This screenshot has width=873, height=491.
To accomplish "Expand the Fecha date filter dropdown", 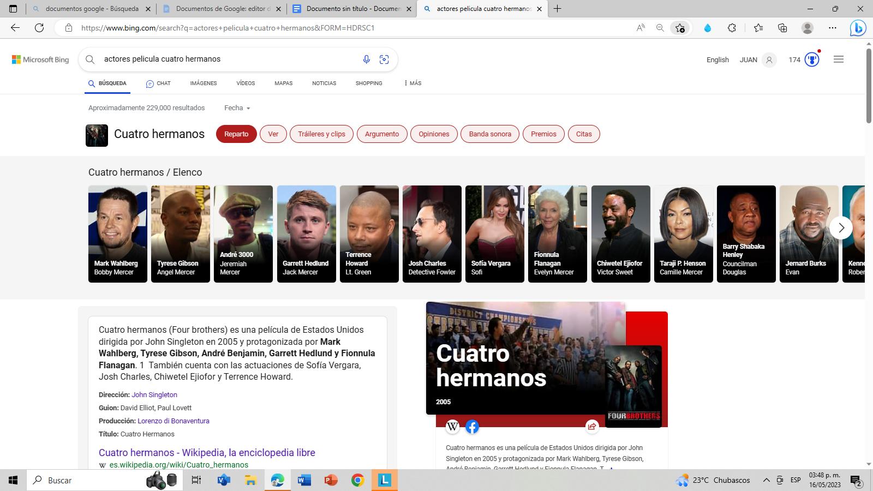I will (x=237, y=108).
